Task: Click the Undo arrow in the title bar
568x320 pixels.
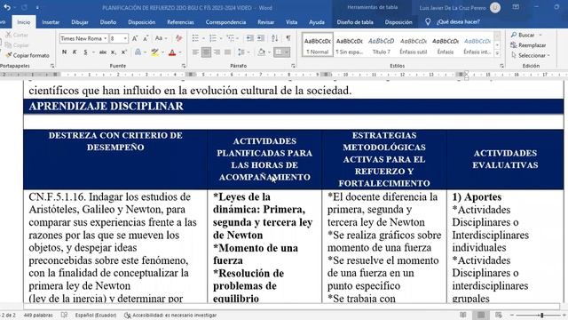Action: pyautogui.click(x=7, y=7)
